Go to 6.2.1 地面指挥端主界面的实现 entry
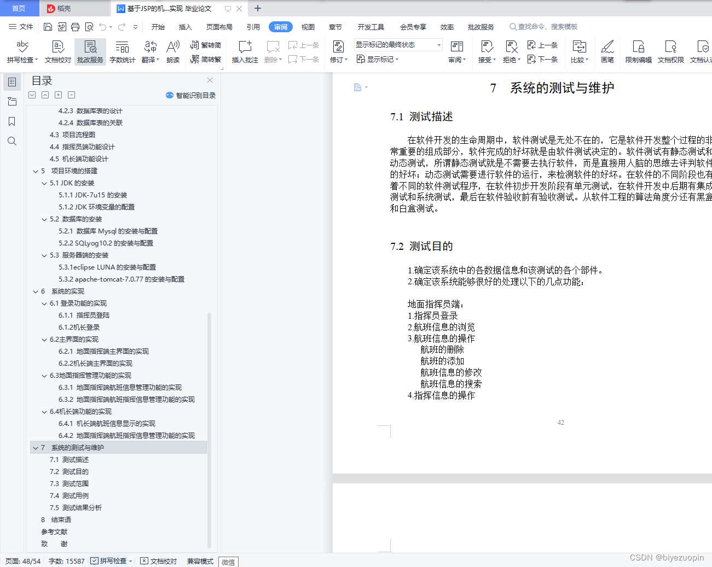712x567 pixels. 103,352
